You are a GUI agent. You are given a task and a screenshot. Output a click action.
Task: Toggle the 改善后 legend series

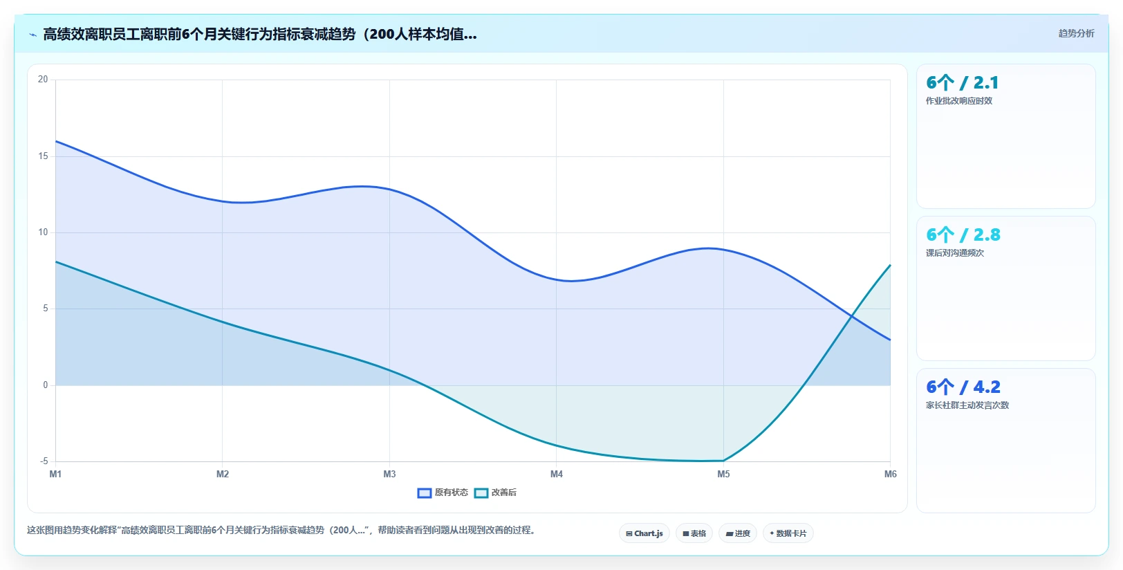point(495,493)
